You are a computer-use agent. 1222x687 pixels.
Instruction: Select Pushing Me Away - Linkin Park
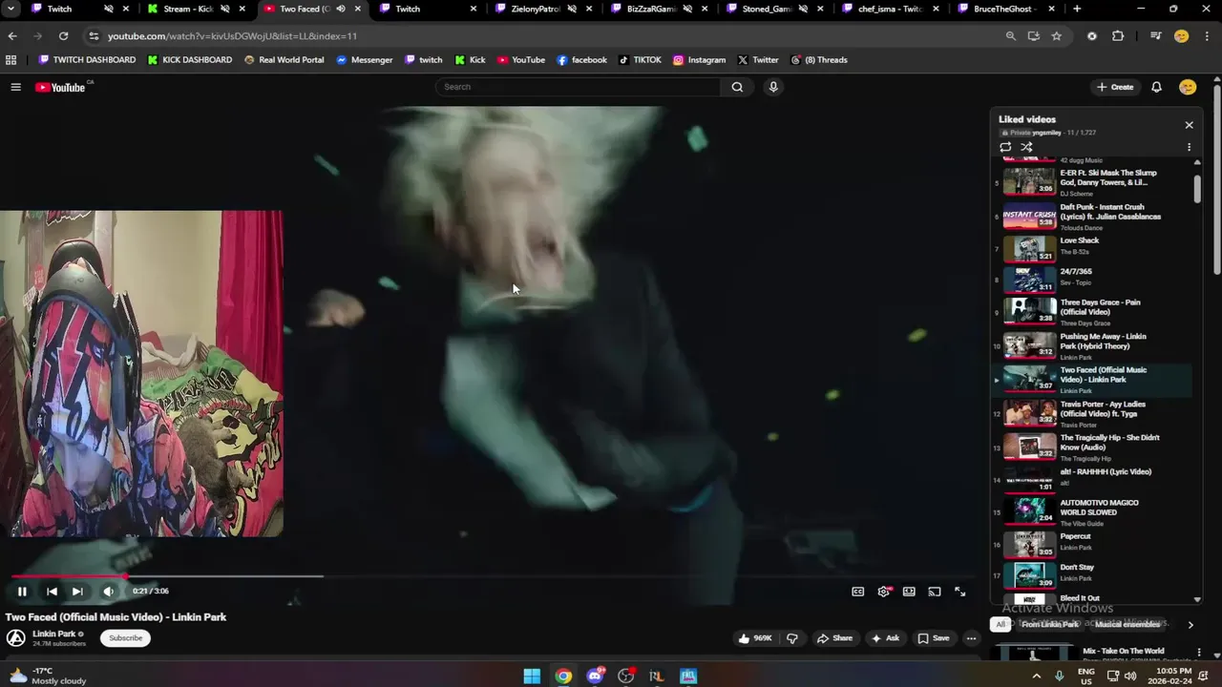coord(1090,345)
